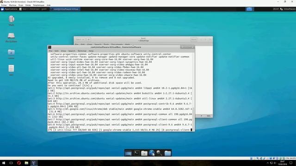This screenshot has height=166, width=296.
Task: Click the Windows taskbar clock
Action: click(283, 163)
